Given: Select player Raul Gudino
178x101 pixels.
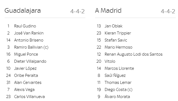Looking at the screenshot, I should [25, 26].
